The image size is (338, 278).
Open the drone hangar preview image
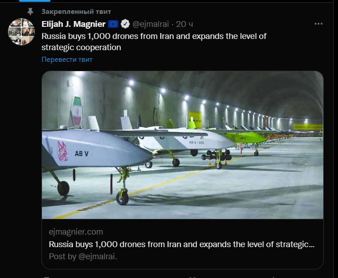tap(182, 145)
